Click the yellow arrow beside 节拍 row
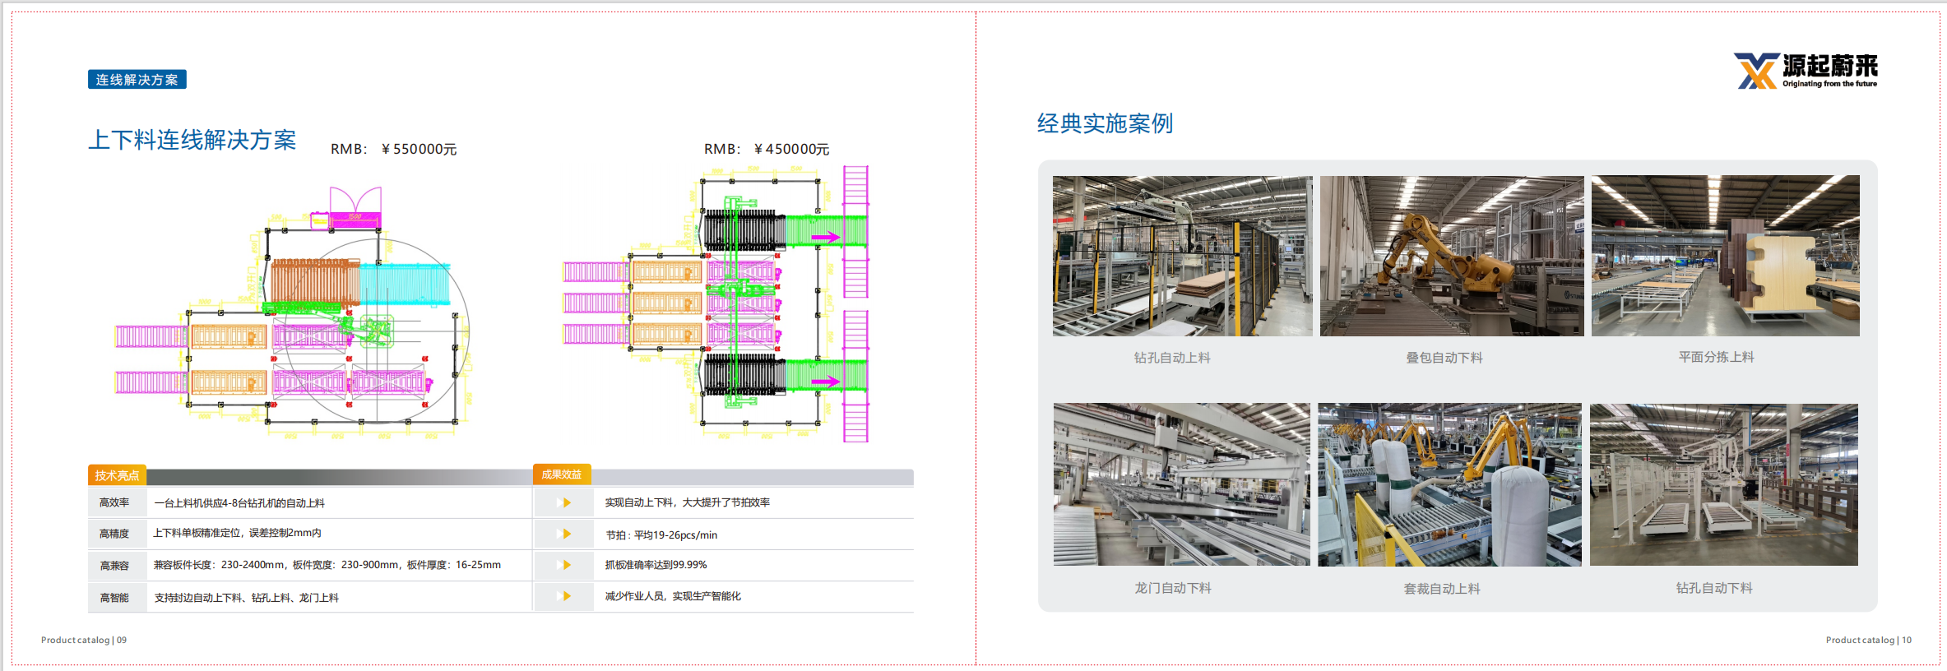The image size is (1947, 671). point(566,534)
